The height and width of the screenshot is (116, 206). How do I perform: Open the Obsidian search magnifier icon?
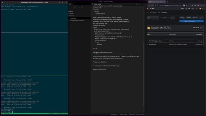(73, 4)
